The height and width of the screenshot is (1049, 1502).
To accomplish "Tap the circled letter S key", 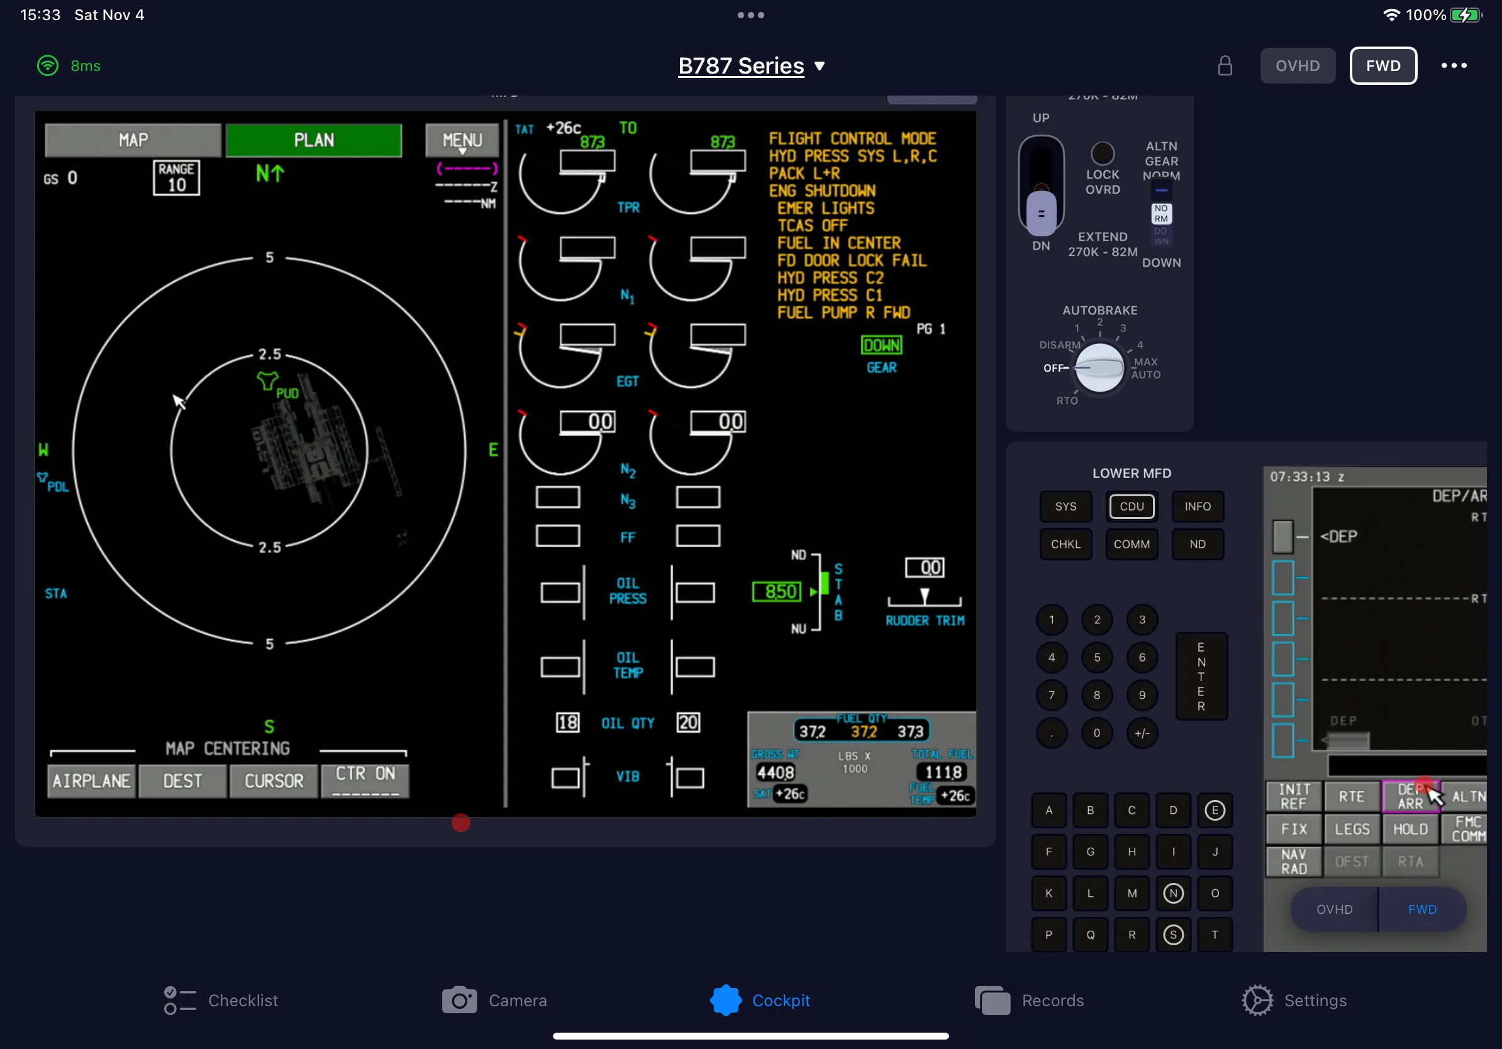I will point(1174,935).
